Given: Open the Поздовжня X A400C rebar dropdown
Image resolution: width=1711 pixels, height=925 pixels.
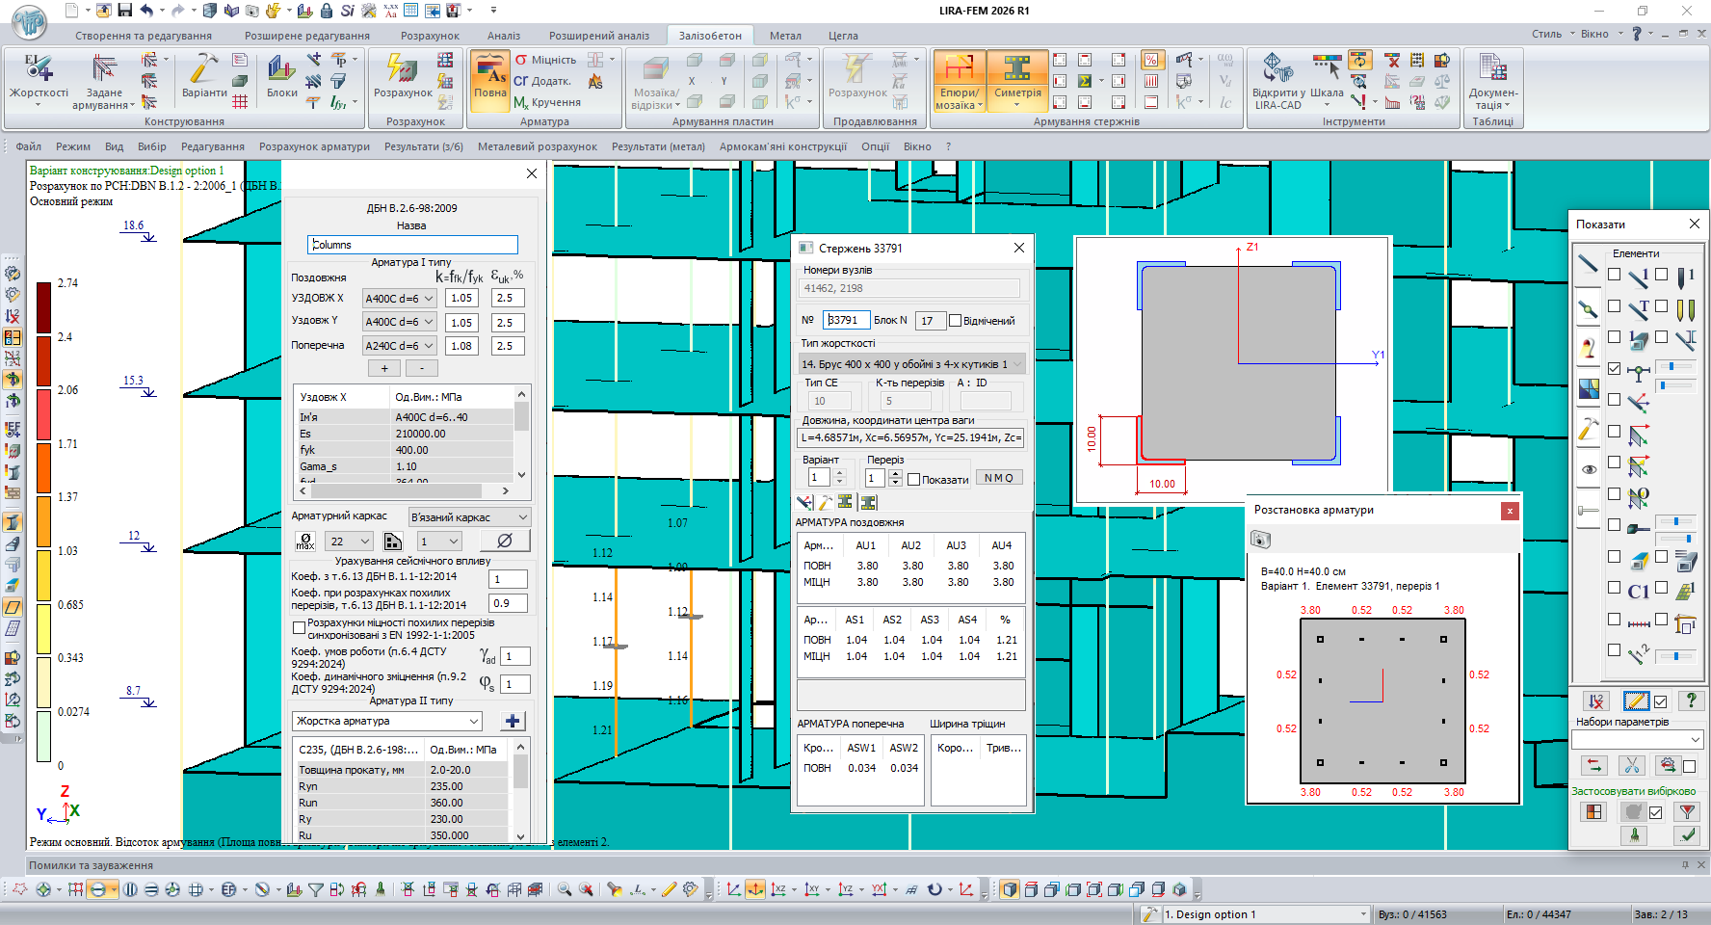Looking at the screenshot, I should click(399, 299).
